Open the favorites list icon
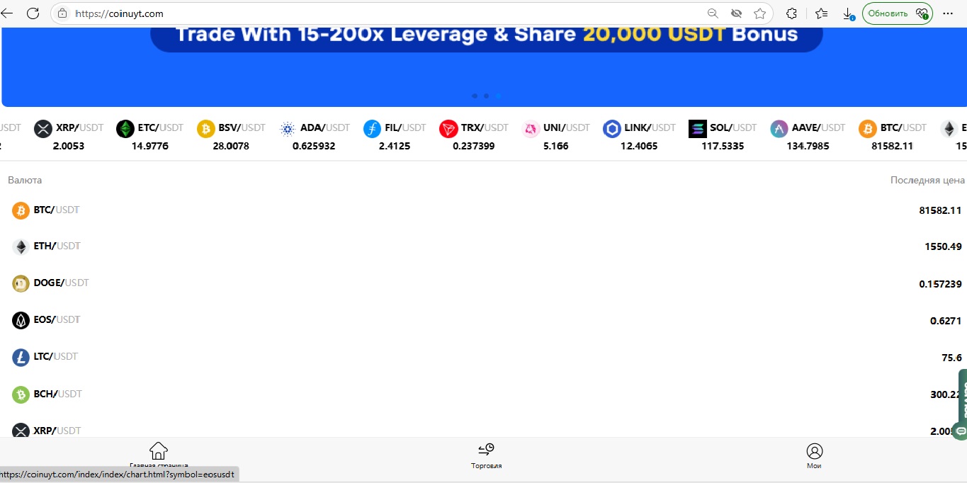This screenshot has height=483, width=967. pyautogui.click(x=821, y=13)
